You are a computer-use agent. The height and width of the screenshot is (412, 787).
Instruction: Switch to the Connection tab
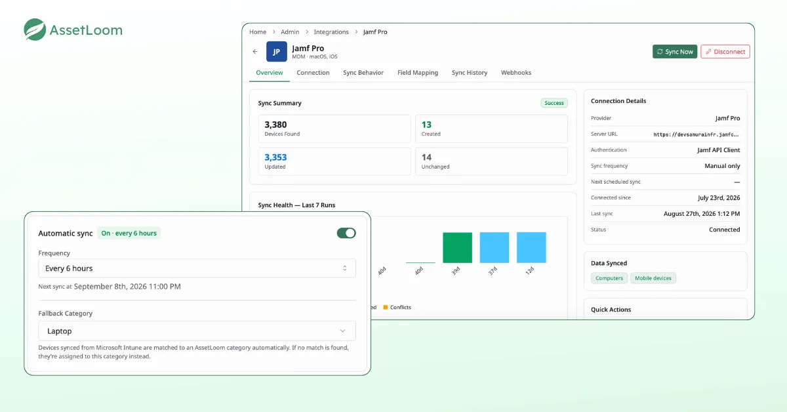pyautogui.click(x=313, y=73)
